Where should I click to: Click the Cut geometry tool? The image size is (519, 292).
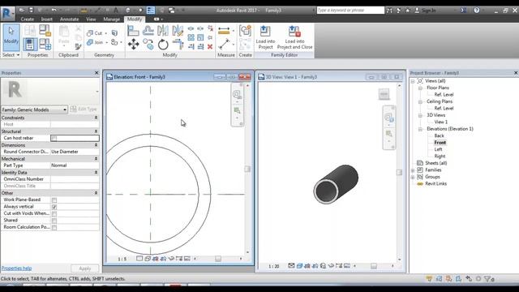[x=96, y=33]
